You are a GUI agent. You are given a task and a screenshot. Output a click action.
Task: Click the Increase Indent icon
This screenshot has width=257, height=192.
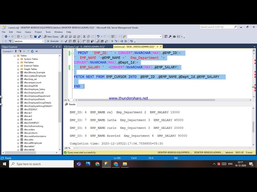coord(126,41)
